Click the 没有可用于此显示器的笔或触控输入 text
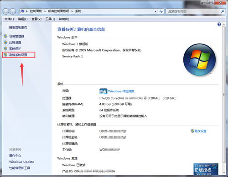The width and height of the screenshot is (228, 177). click(123, 116)
